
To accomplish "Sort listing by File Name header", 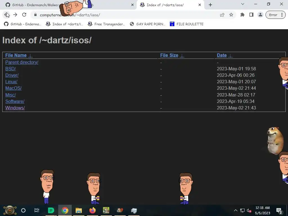I will coord(16,55).
